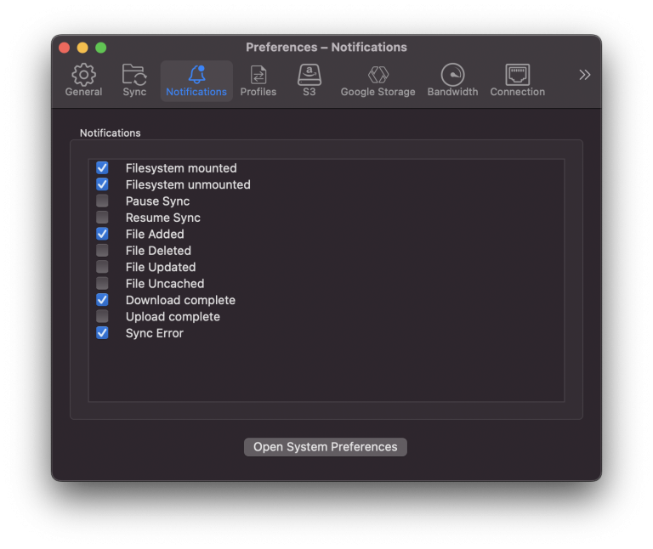
Task: Select the Download complete list row label
Action: [x=180, y=300]
